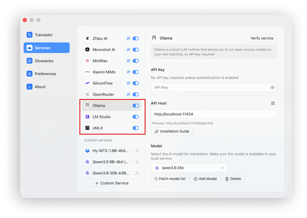
Task: Select the Qwen3.5:9B-4bit custom service row
Action: click(112, 162)
